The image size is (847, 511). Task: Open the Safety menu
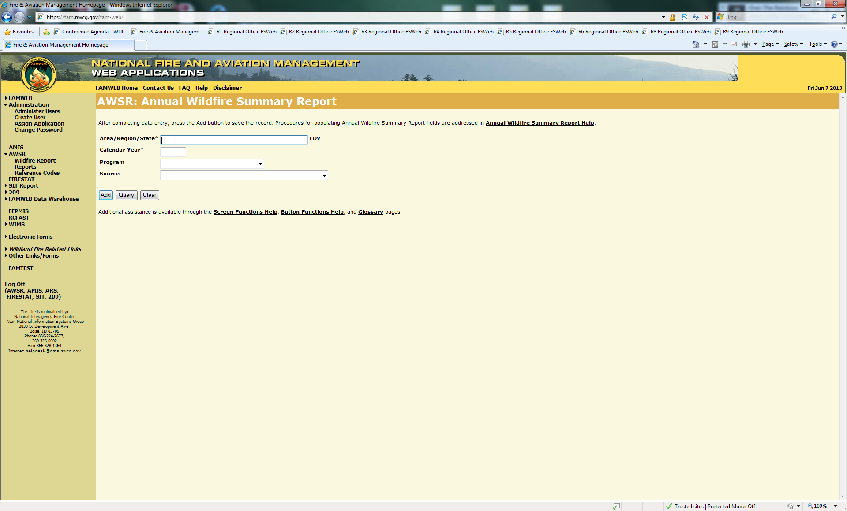tap(793, 44)
